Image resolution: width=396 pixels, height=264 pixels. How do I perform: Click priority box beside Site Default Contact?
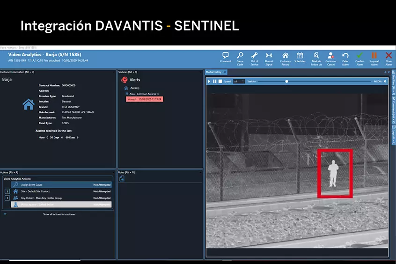(7, 191)
